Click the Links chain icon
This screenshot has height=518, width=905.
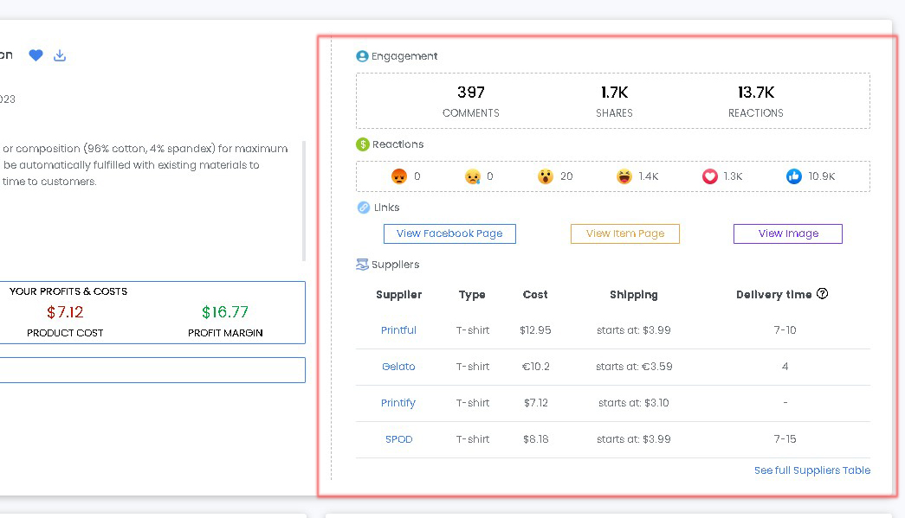(x=363, y=208)
